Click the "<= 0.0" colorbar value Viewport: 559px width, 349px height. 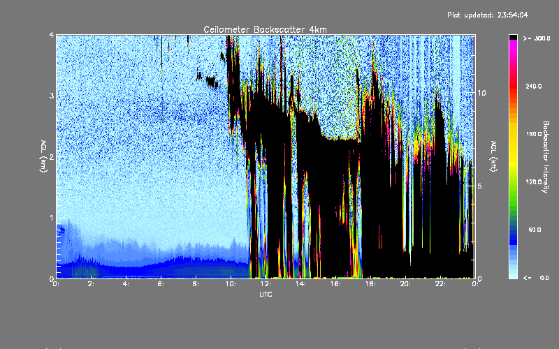click(536, 278)
